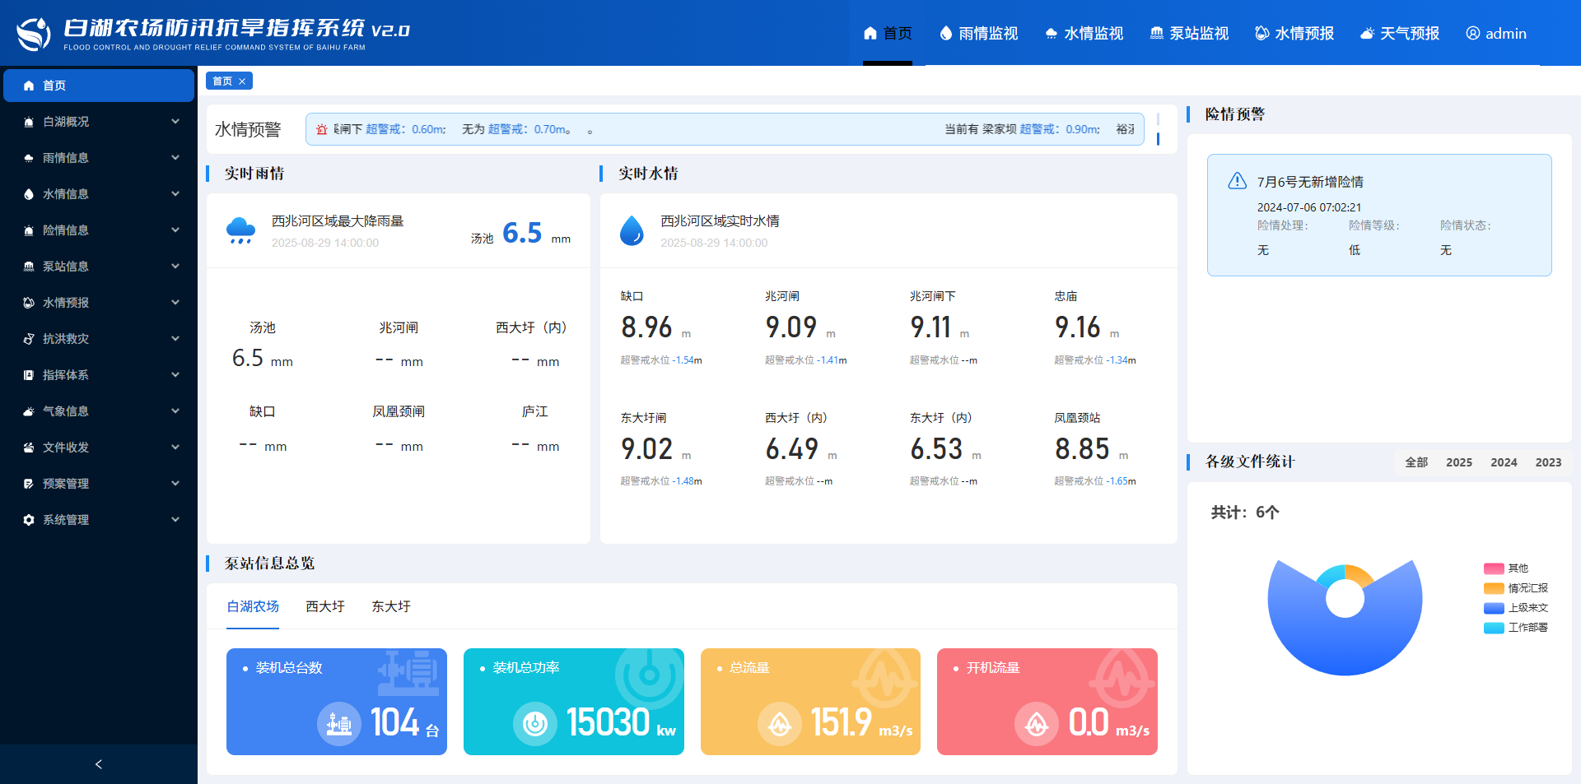
Task: Toggle the 情况汇报 legend entry
Action: pos(1516,588)
